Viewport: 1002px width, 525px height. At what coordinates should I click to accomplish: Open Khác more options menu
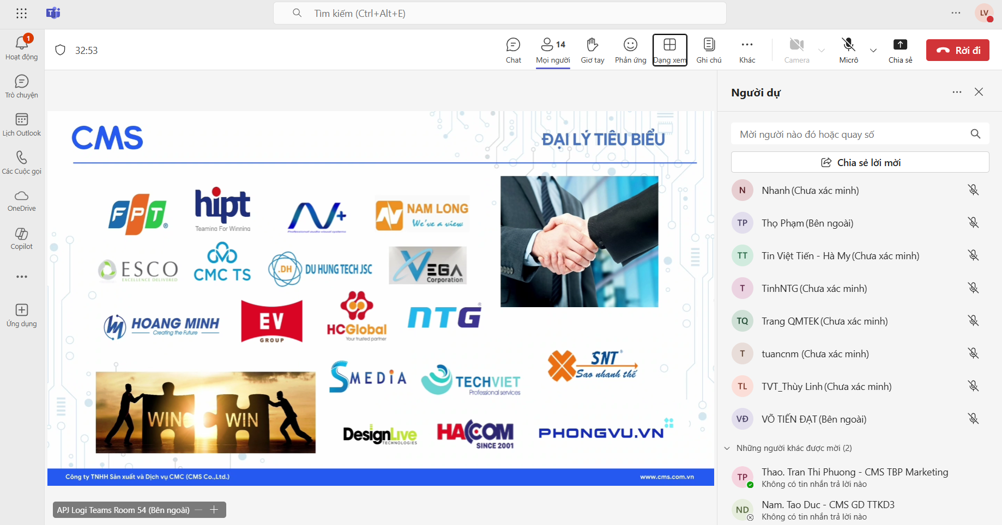pos(747,50)
